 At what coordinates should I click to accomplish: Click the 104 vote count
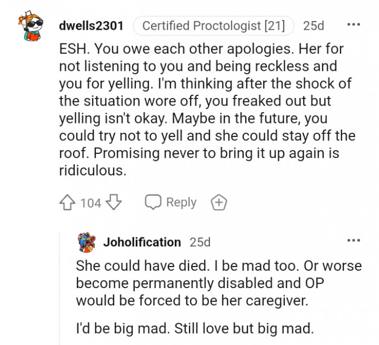point(91,203)
